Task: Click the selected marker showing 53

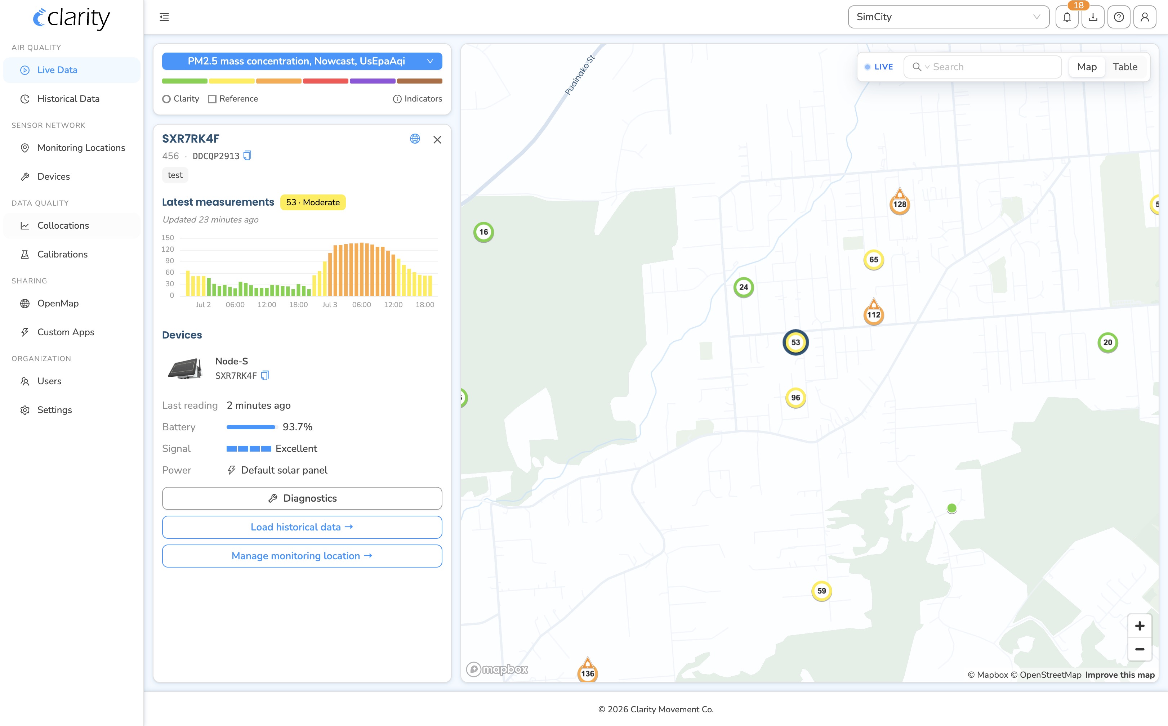Action: tap(795, 342)
